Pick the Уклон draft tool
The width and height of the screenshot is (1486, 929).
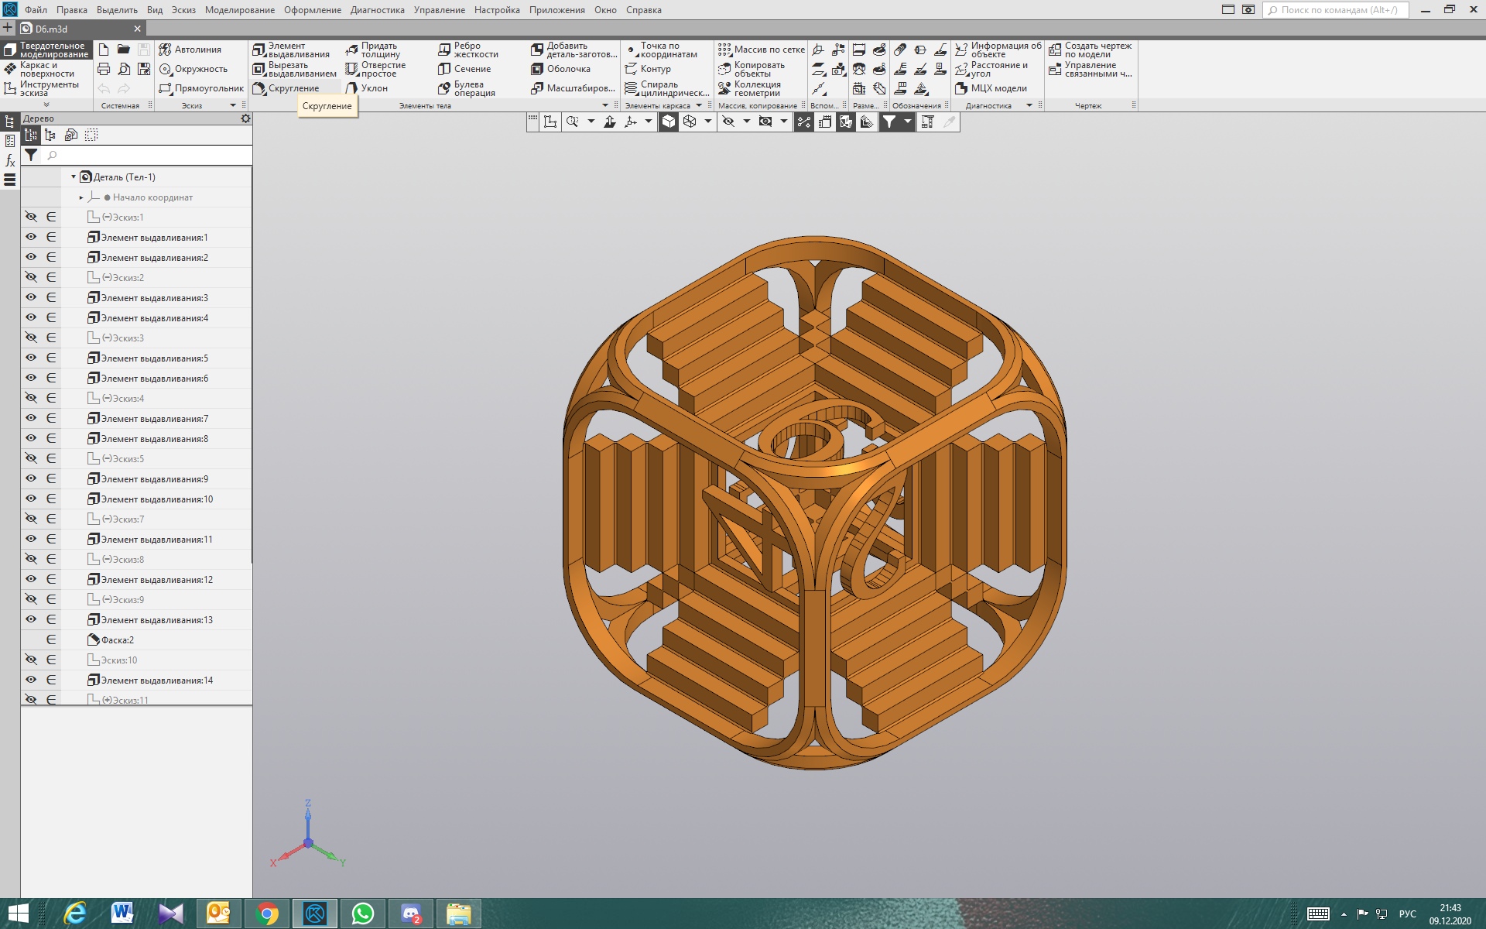click(367, 88)
